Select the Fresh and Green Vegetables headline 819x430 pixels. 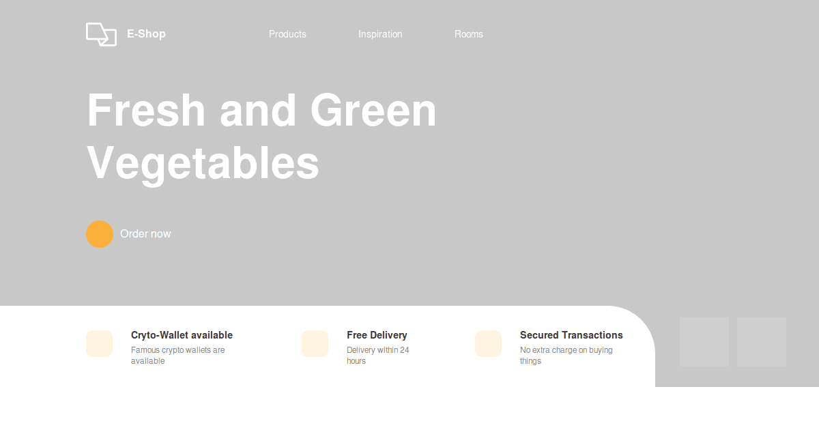[261, 137]
